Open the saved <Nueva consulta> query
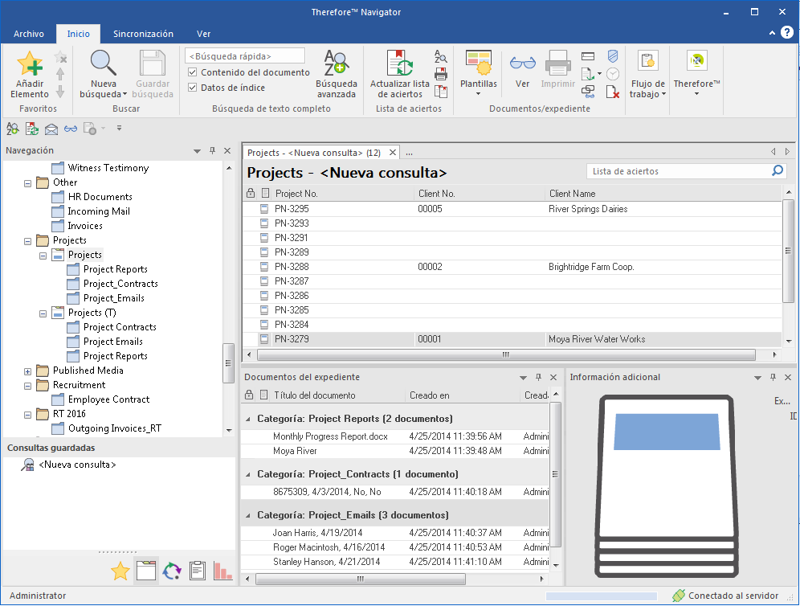This screenshot has height=606, width=800. [77, 465]
